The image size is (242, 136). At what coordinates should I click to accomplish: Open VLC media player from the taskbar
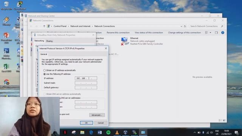click(x=117, y=132)
